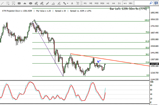Click the 'ATR Projection Down = 1301.4209' text
The width and height of the screenshot is (159, 105).
coord(17,11)
